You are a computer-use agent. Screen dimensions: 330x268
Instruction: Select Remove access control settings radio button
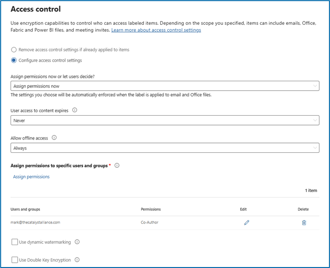(x=14, y=50)
